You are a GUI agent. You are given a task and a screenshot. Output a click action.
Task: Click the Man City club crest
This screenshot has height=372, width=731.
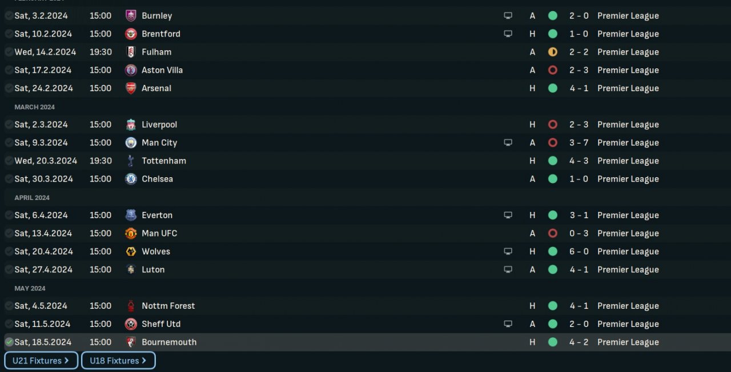(131, 143)
